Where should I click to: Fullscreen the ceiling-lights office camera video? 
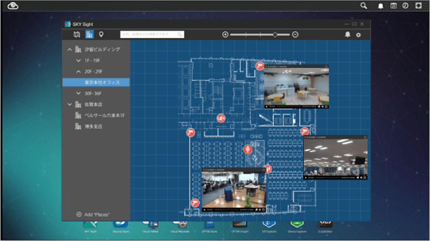coord(365,177)
